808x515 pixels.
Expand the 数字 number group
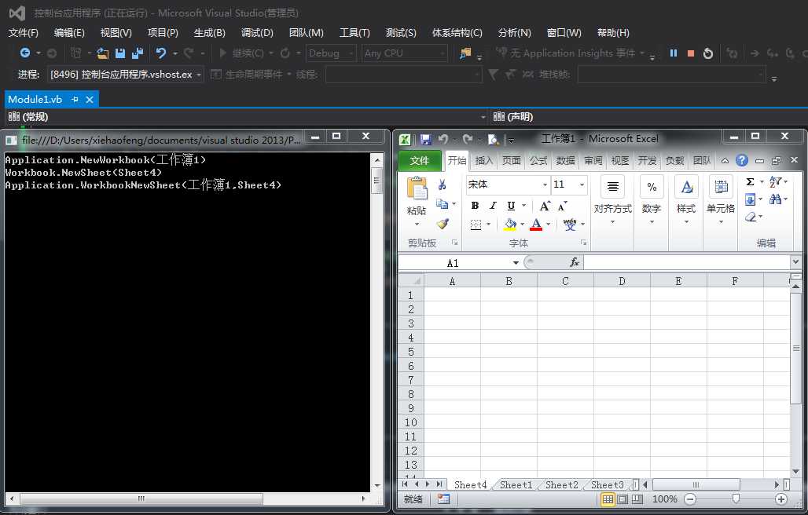tap(652, 222)
